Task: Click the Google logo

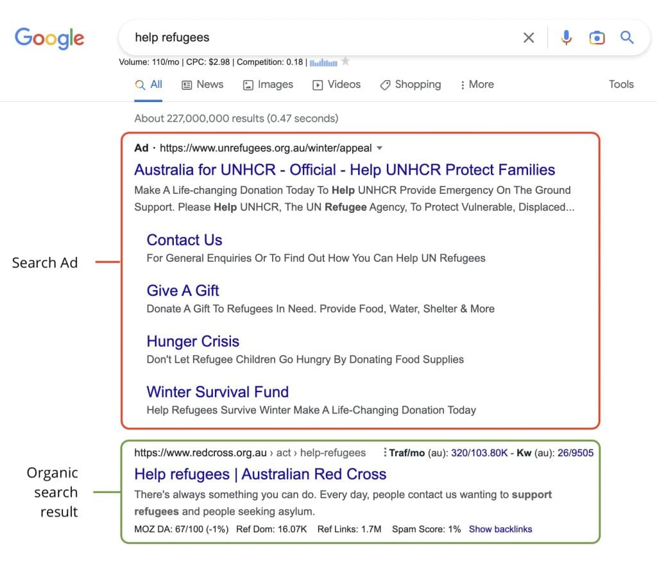Action: click(49, 38)
